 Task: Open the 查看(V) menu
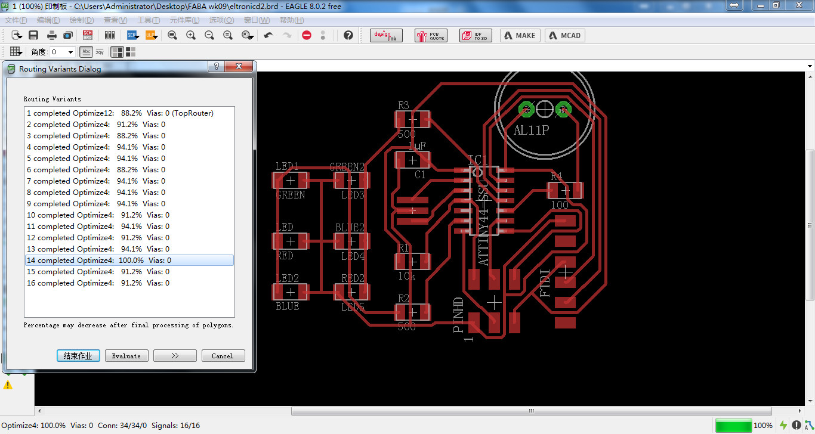tap(115, 20)
